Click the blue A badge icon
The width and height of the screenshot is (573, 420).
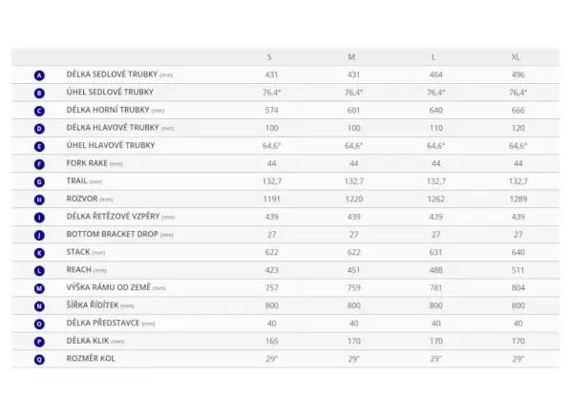[39, 75]
